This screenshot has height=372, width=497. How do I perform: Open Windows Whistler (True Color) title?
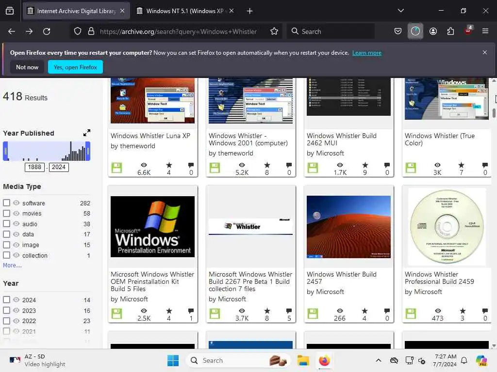tap(440, 139)
